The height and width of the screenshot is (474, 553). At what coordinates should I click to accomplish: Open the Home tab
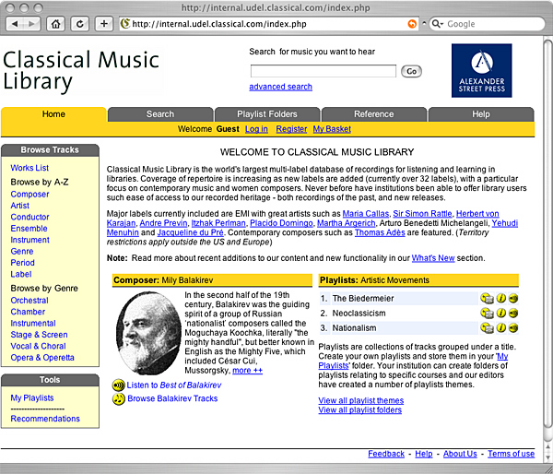[53, 114]
